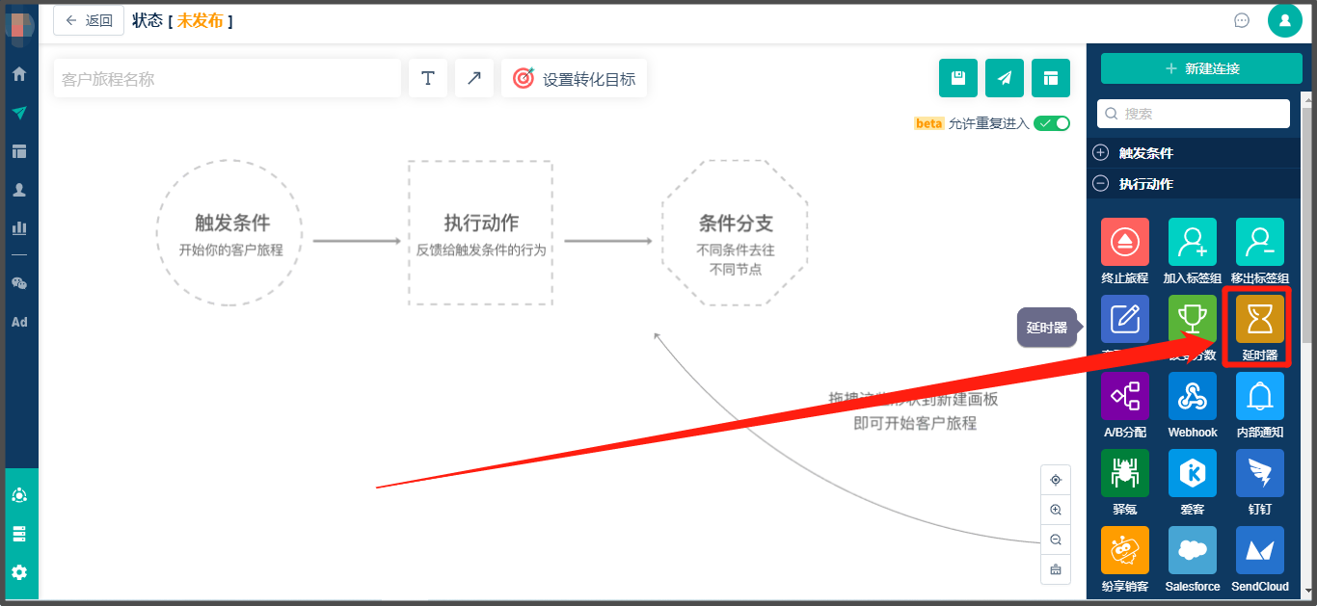Focus the 搜索 search box
The width and height of the screenshot is (1317, 606).
[1194, 113]
